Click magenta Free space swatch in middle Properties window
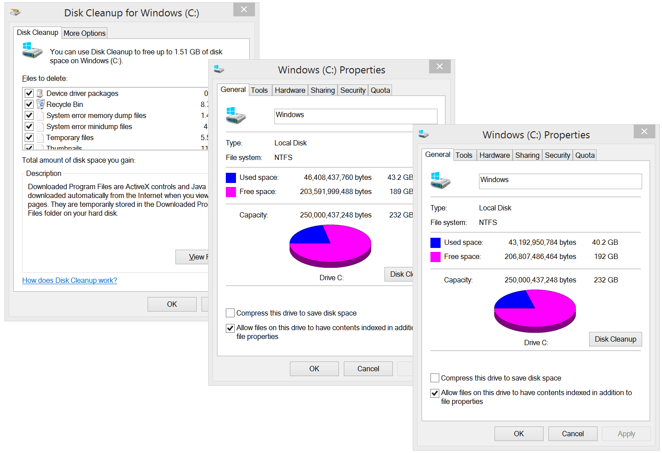Screen dimensions: 662x453 [231, 192]
